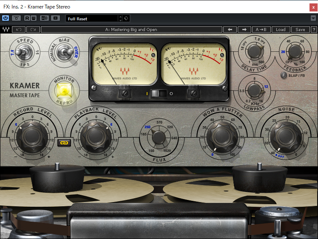Click the Noise OFF label
The image size is (318, 239).
click(281, 156)
